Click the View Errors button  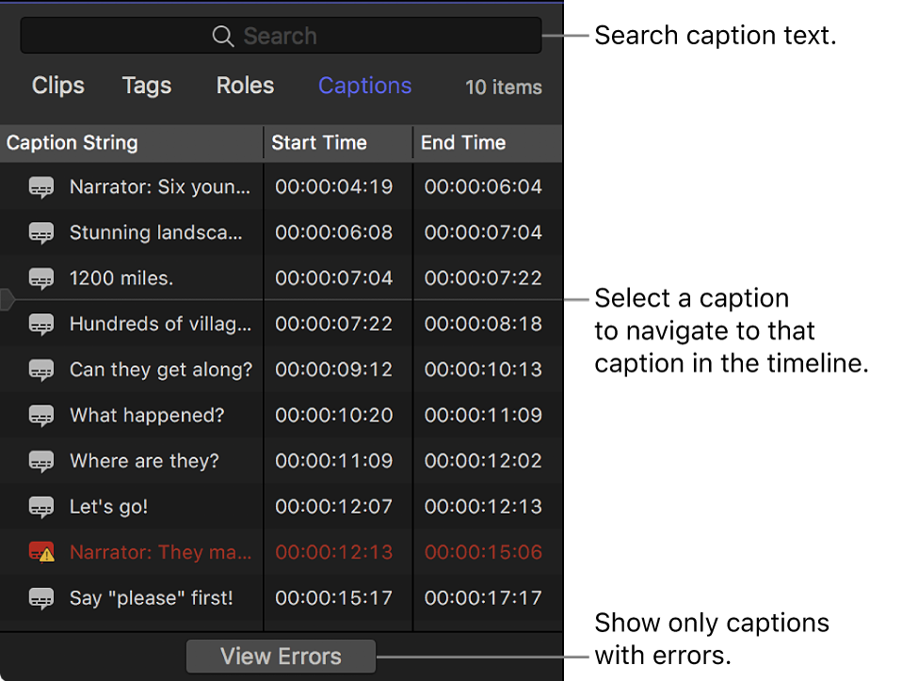pos(280,656)
